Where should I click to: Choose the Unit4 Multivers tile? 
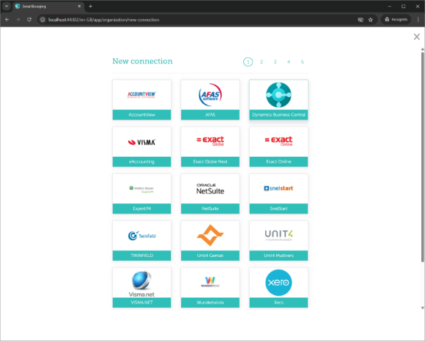point(278,240)
